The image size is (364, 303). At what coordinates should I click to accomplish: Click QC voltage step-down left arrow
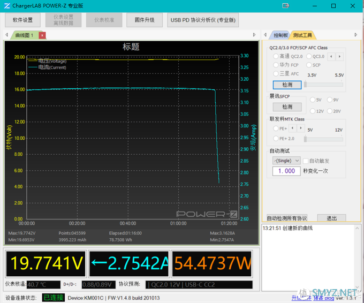click(331, 56)
